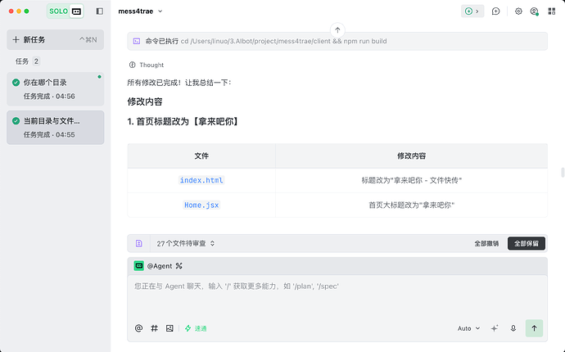Click the settings gear icon
The image size is (565, 352).
coord(518,11)
